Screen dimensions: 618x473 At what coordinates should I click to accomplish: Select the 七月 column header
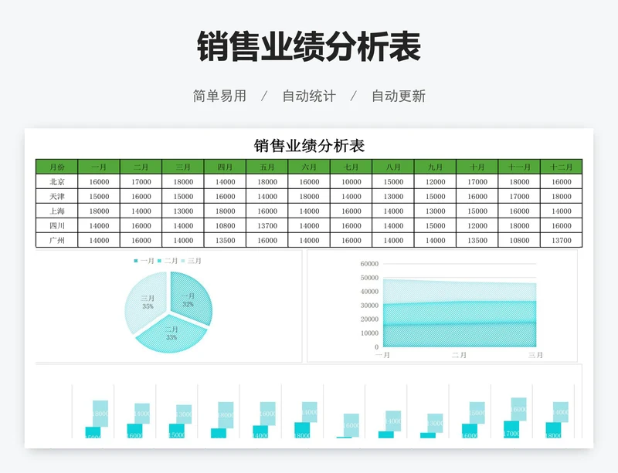click(351, 167)
